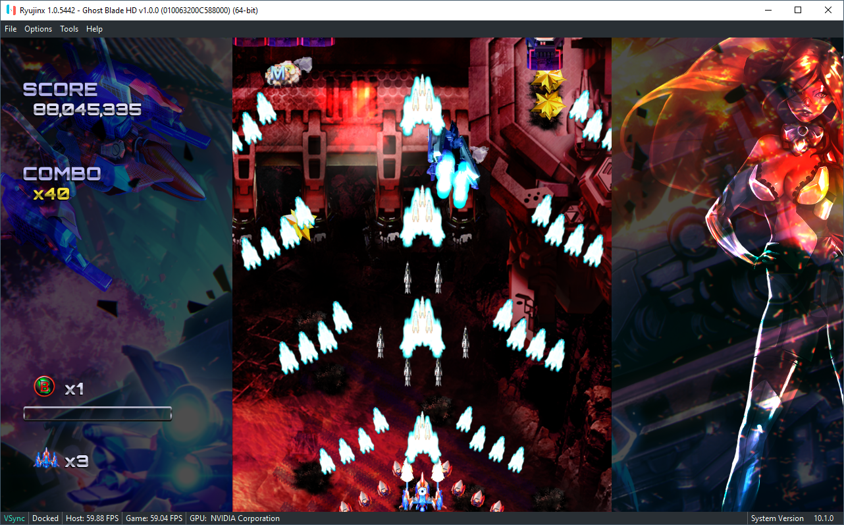Click the combo multiplier x40

click(x=51, y=194)
